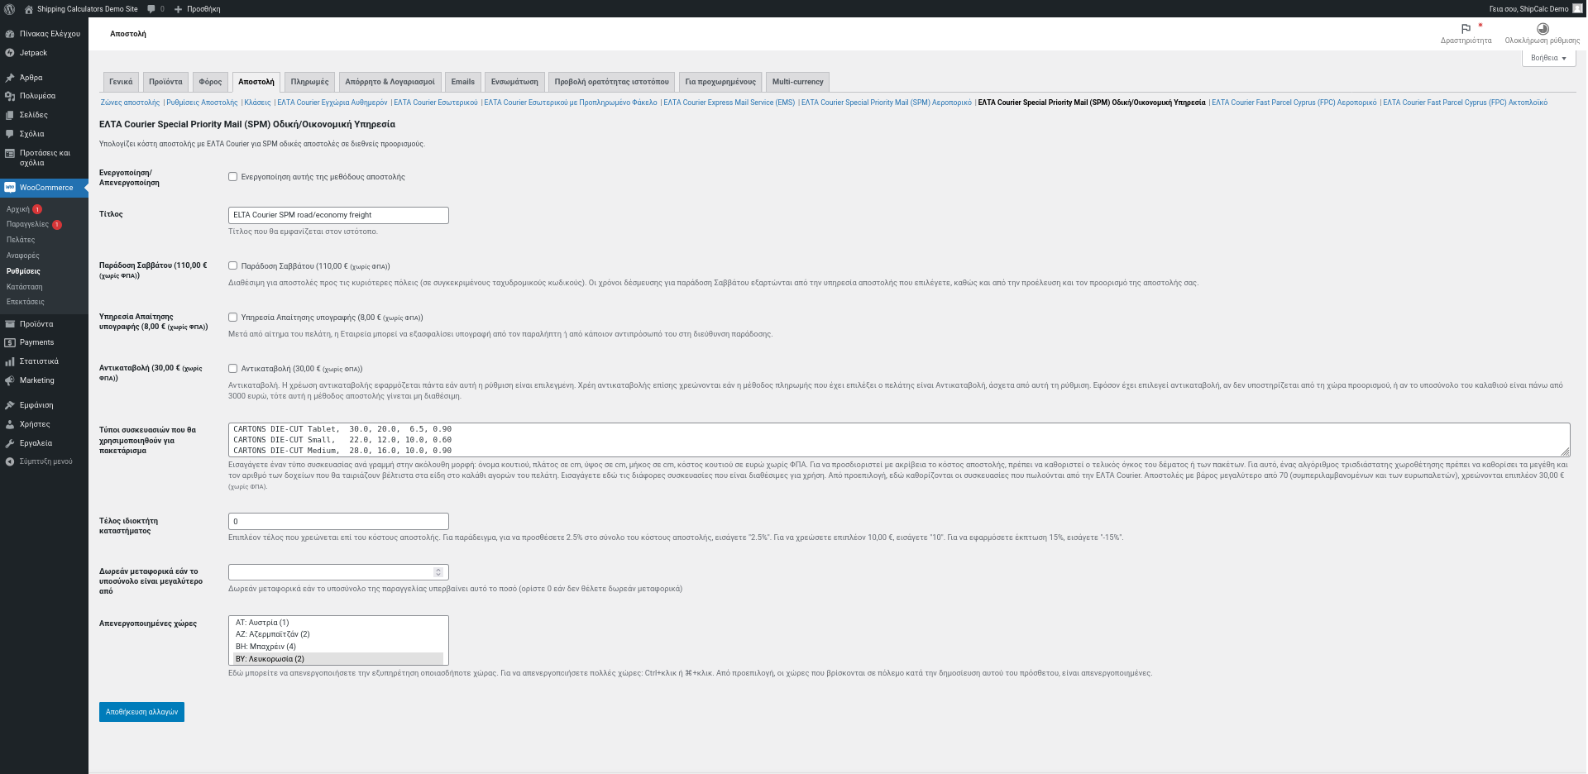Click the Τίτλος text input field

338,215
